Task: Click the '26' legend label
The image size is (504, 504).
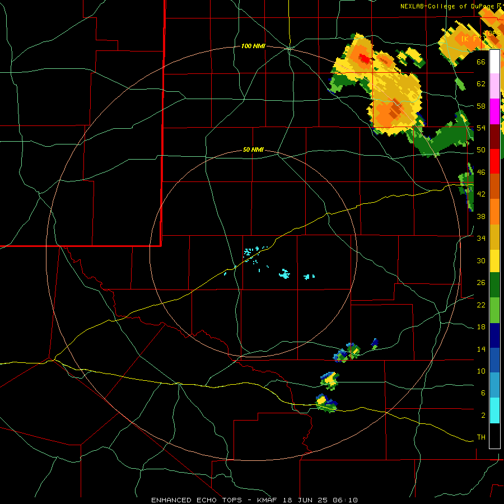Action: [481, 283]
